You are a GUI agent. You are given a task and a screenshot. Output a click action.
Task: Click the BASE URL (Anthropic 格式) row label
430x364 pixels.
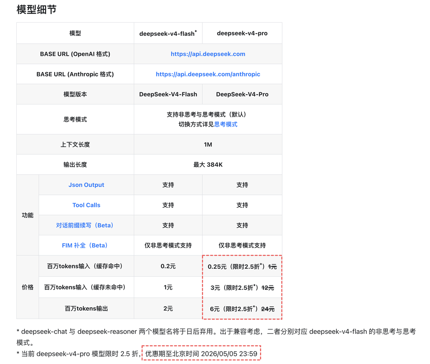pos(75,74)
